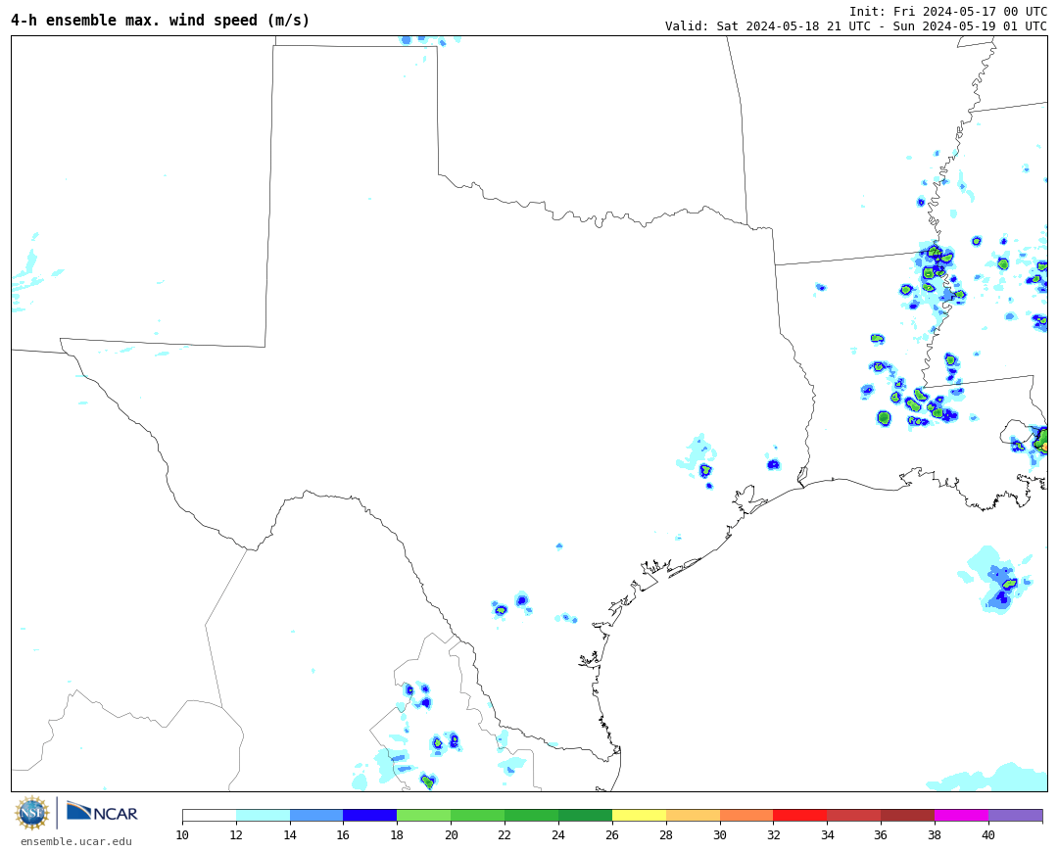
Task: Select the medium green 22-24 m/s swatch
Action: (x=532, y=815)
